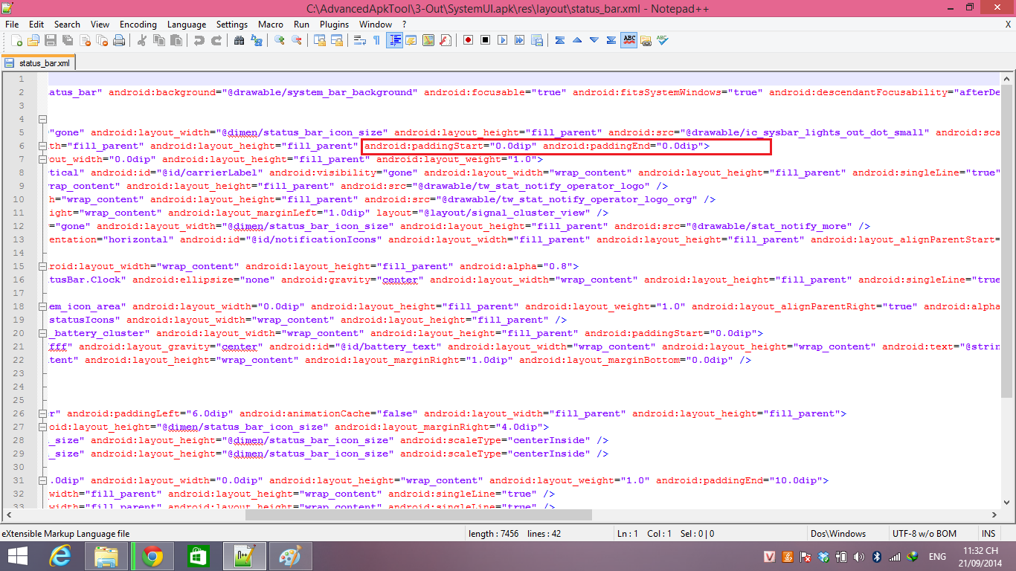Click the volume icon in system tray
This screenshot has width=1016, height=571.
(x=859, y=556)
